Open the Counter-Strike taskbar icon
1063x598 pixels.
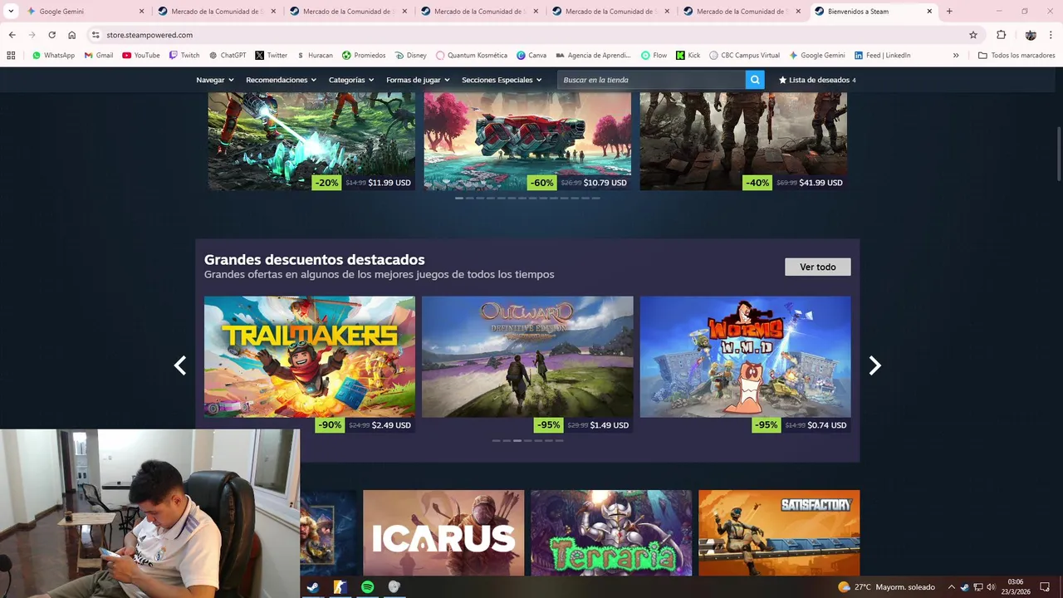coord(340,587)
